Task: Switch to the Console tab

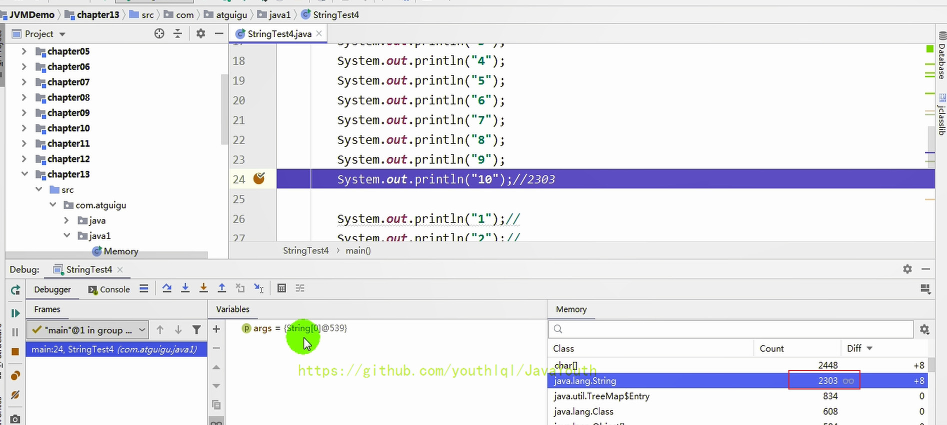Action: 109,289
